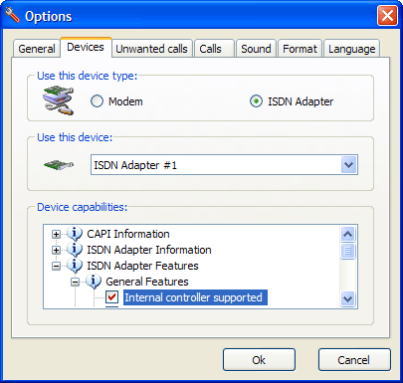Click the wrench icon in the Options title bar
Viewport: 403px width, 383px height.
12,15
